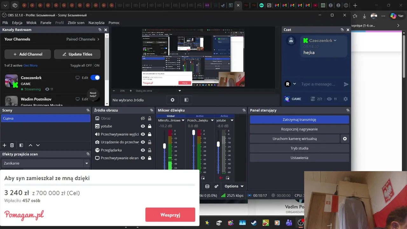Hide Przechwytywanie wyjści source eye
Screen dimensions: 407x229
pyautogui.click(x=143, y=134)
